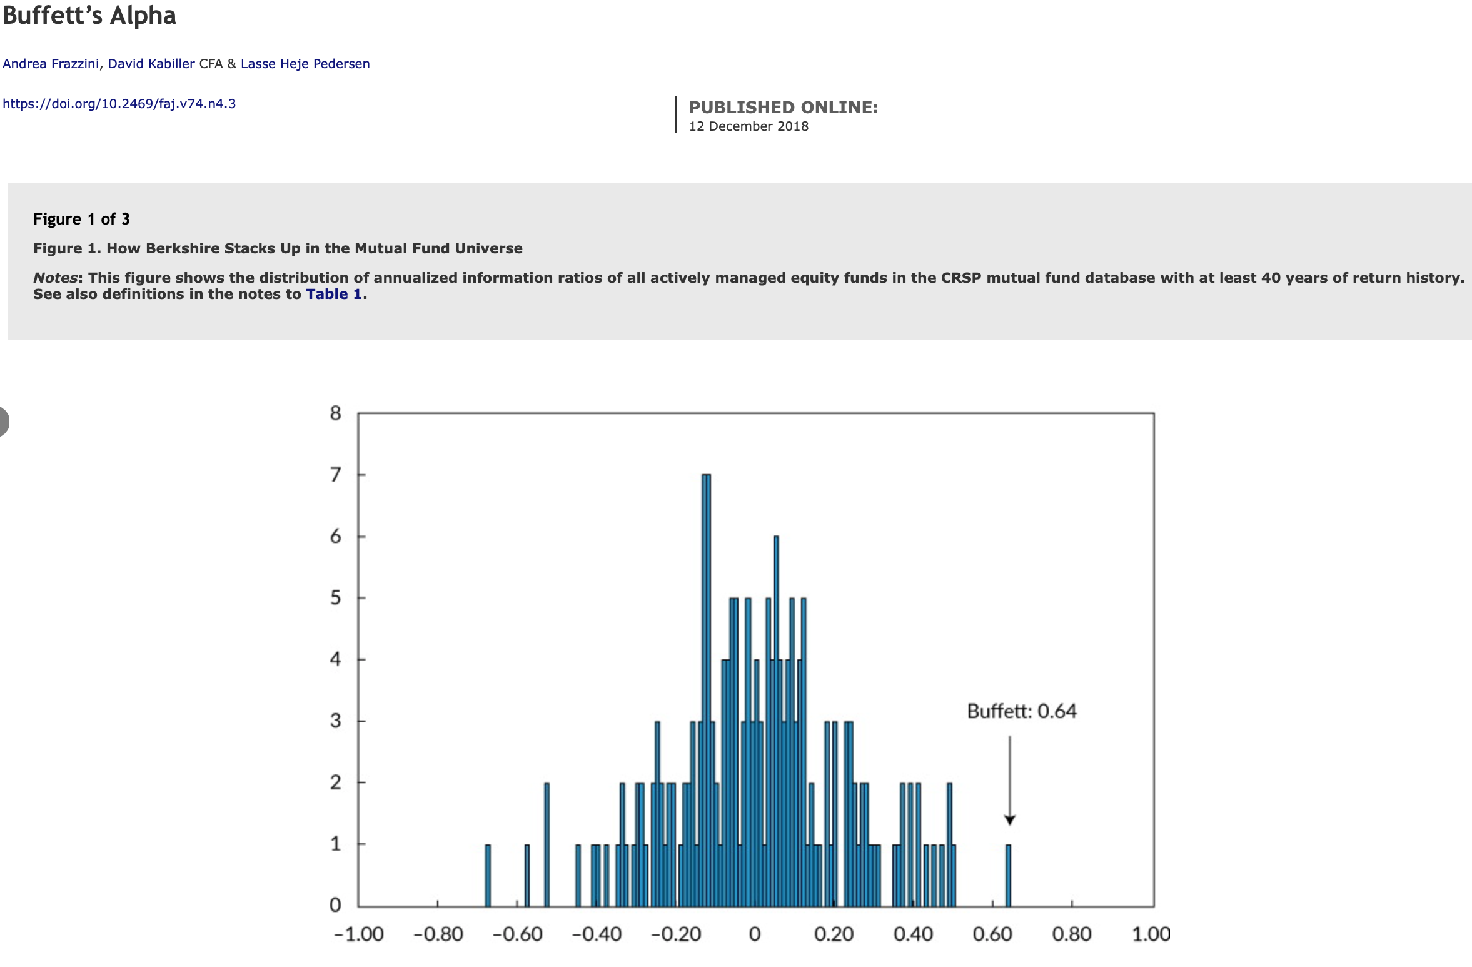Open Lasse Heje Pedersen author link

tap(305, 64)
